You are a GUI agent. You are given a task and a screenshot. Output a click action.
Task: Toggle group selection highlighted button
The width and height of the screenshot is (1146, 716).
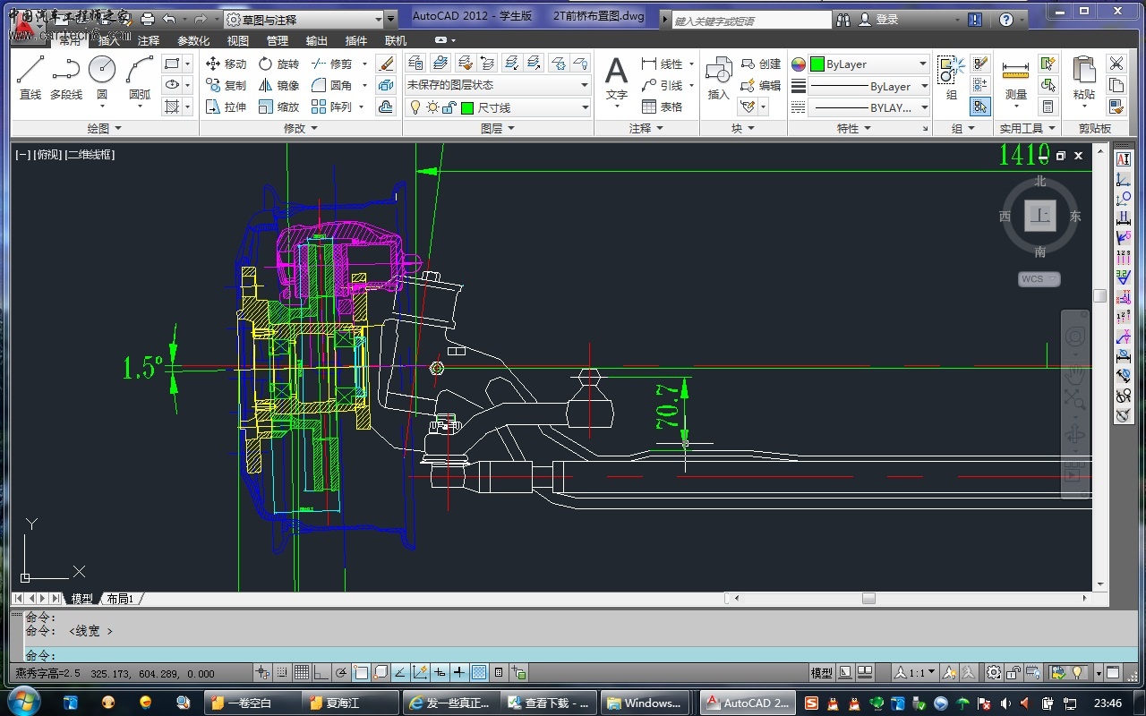click(980, 107)
